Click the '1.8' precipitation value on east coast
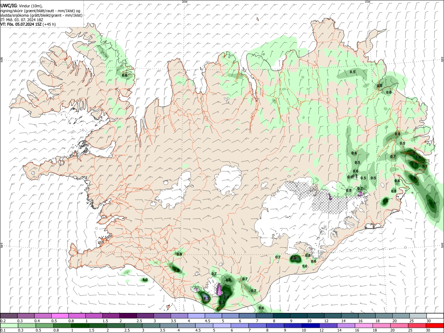Screen dimensions: 444x333 click(x=418, y=157)
